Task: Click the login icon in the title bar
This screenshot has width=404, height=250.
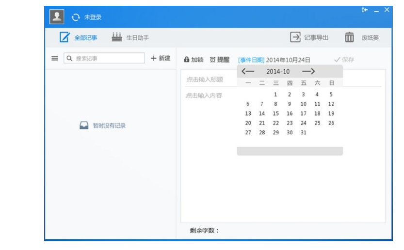Action: click(x=365, y=10)
